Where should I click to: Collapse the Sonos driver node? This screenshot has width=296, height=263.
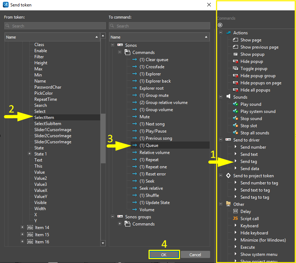click(x=113, y=45)
